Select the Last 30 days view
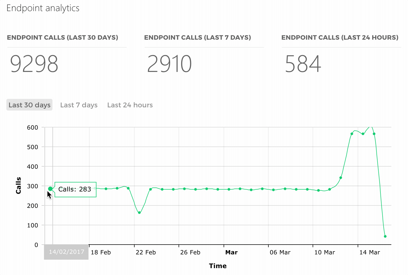408x275 pixels. (x=29, y=105)
